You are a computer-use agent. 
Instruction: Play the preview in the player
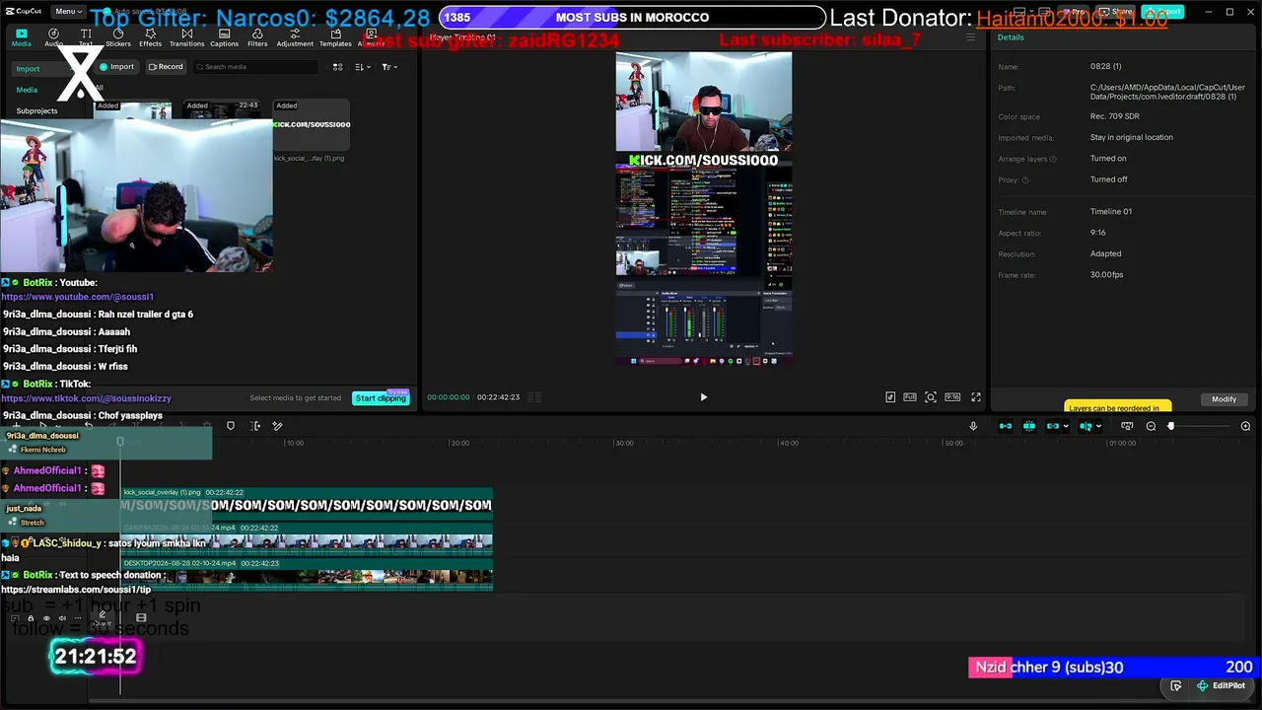point(703,397)
